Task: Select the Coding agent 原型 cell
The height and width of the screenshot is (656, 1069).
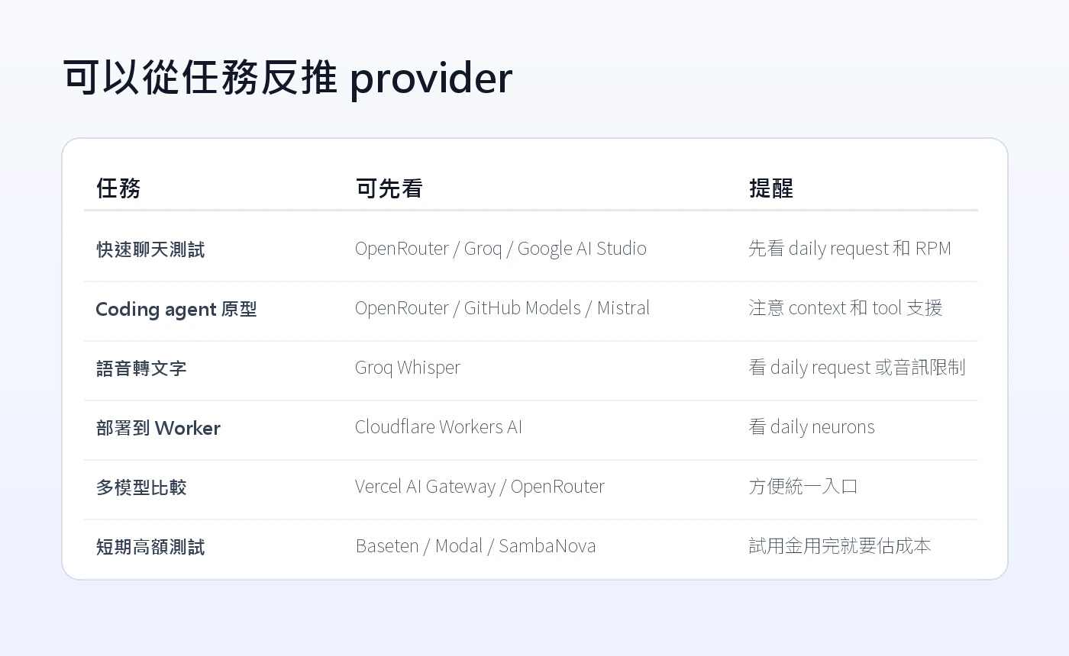Action: point(176,309)
